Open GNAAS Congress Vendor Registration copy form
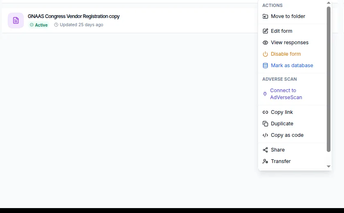The height and width of the screenshot is (213, 344). (73, 16)
